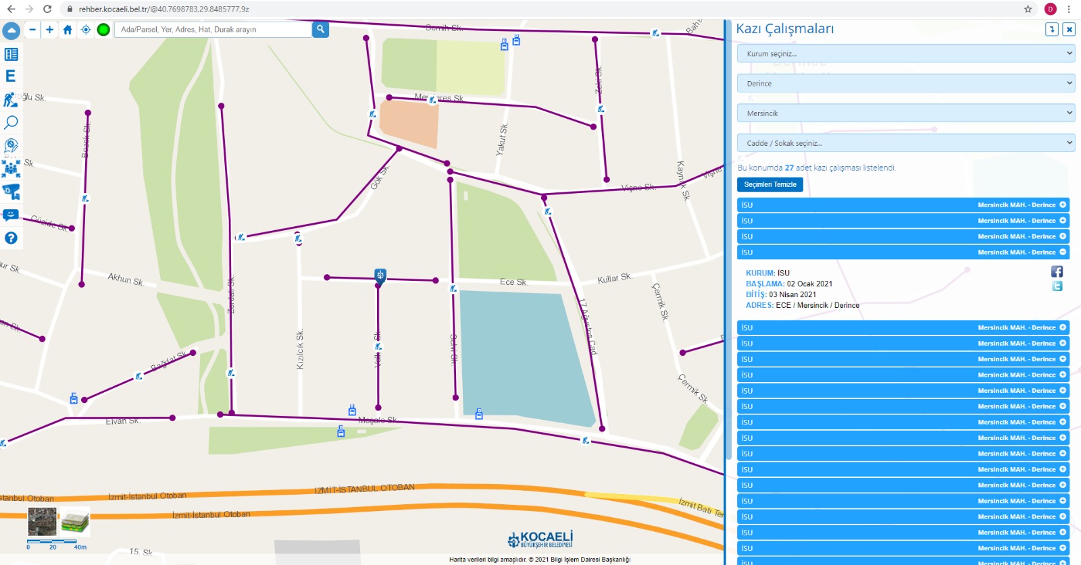Dock the Kazı Çalışmaları panel downward
The width and height of the screenshot is (1081, 565).
(x=1052, y=29)
